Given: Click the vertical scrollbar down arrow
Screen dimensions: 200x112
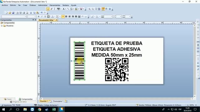Looking at the screenshot, I should [195, 96].
